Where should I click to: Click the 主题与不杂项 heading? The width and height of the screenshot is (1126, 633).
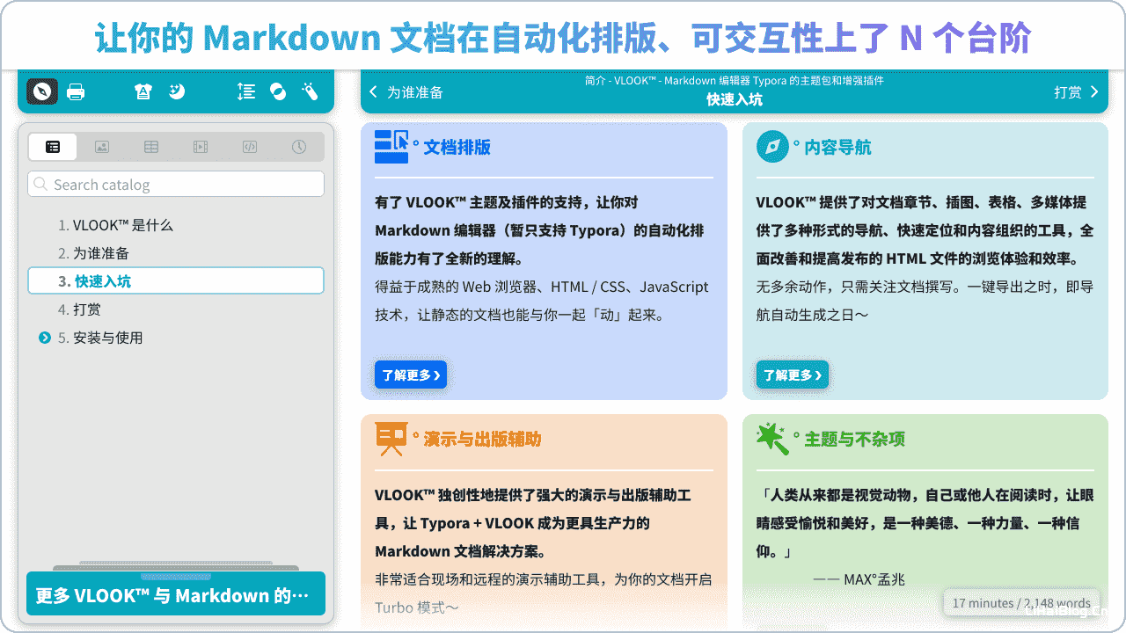click(x=854, y=440)
